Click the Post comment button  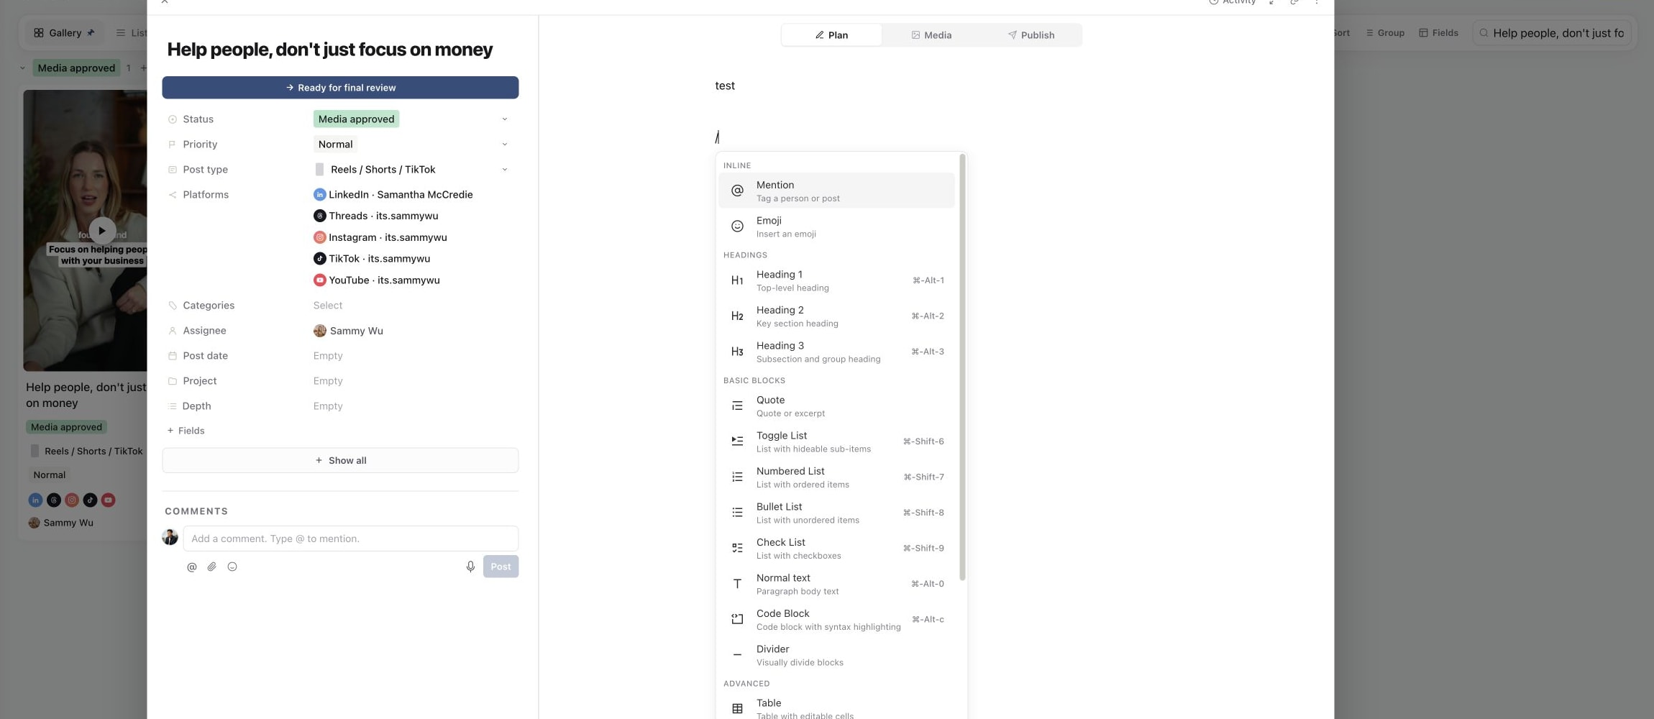[501, 567]
